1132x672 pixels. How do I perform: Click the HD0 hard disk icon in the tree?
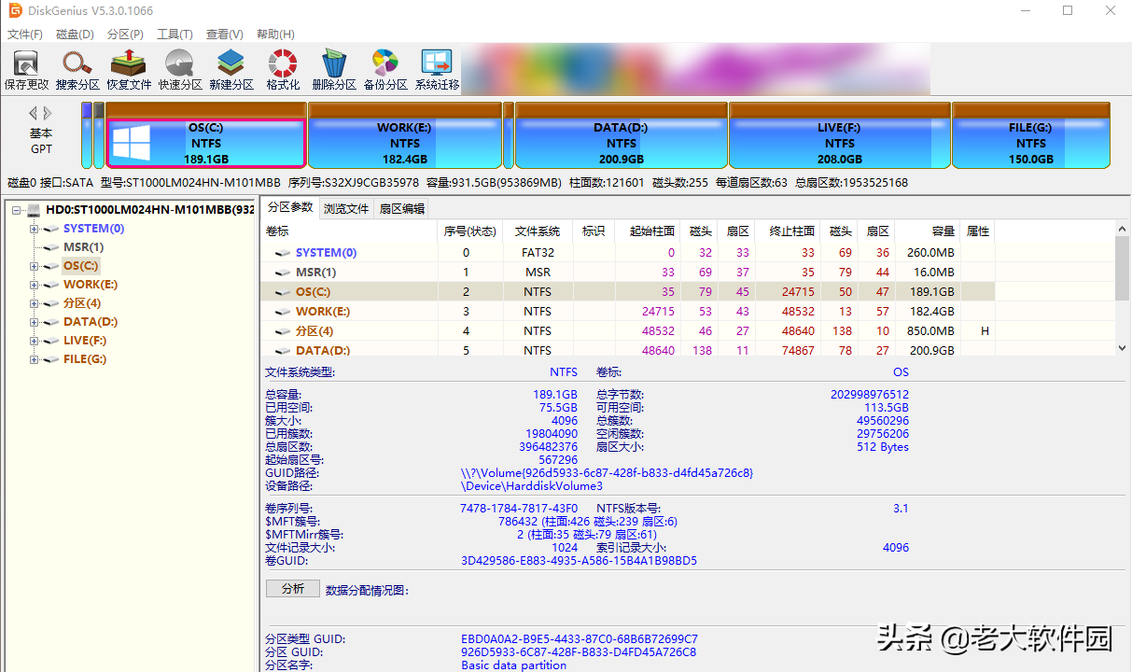34,210
